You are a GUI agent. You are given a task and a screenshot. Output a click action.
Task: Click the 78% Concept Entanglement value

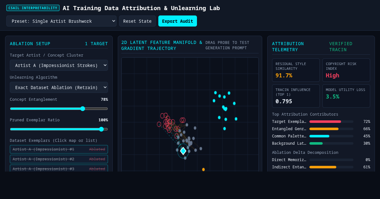pyautogui.click(x=104, y=99)
